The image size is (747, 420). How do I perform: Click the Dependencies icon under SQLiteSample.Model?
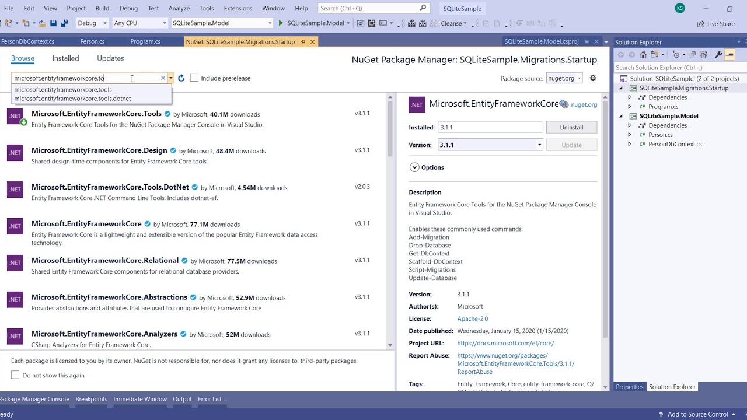pos(643,125)
